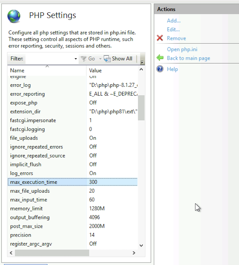Click the red Remove X icon
The height and width of the screenshot is (265, 239).
pos(160,38)
